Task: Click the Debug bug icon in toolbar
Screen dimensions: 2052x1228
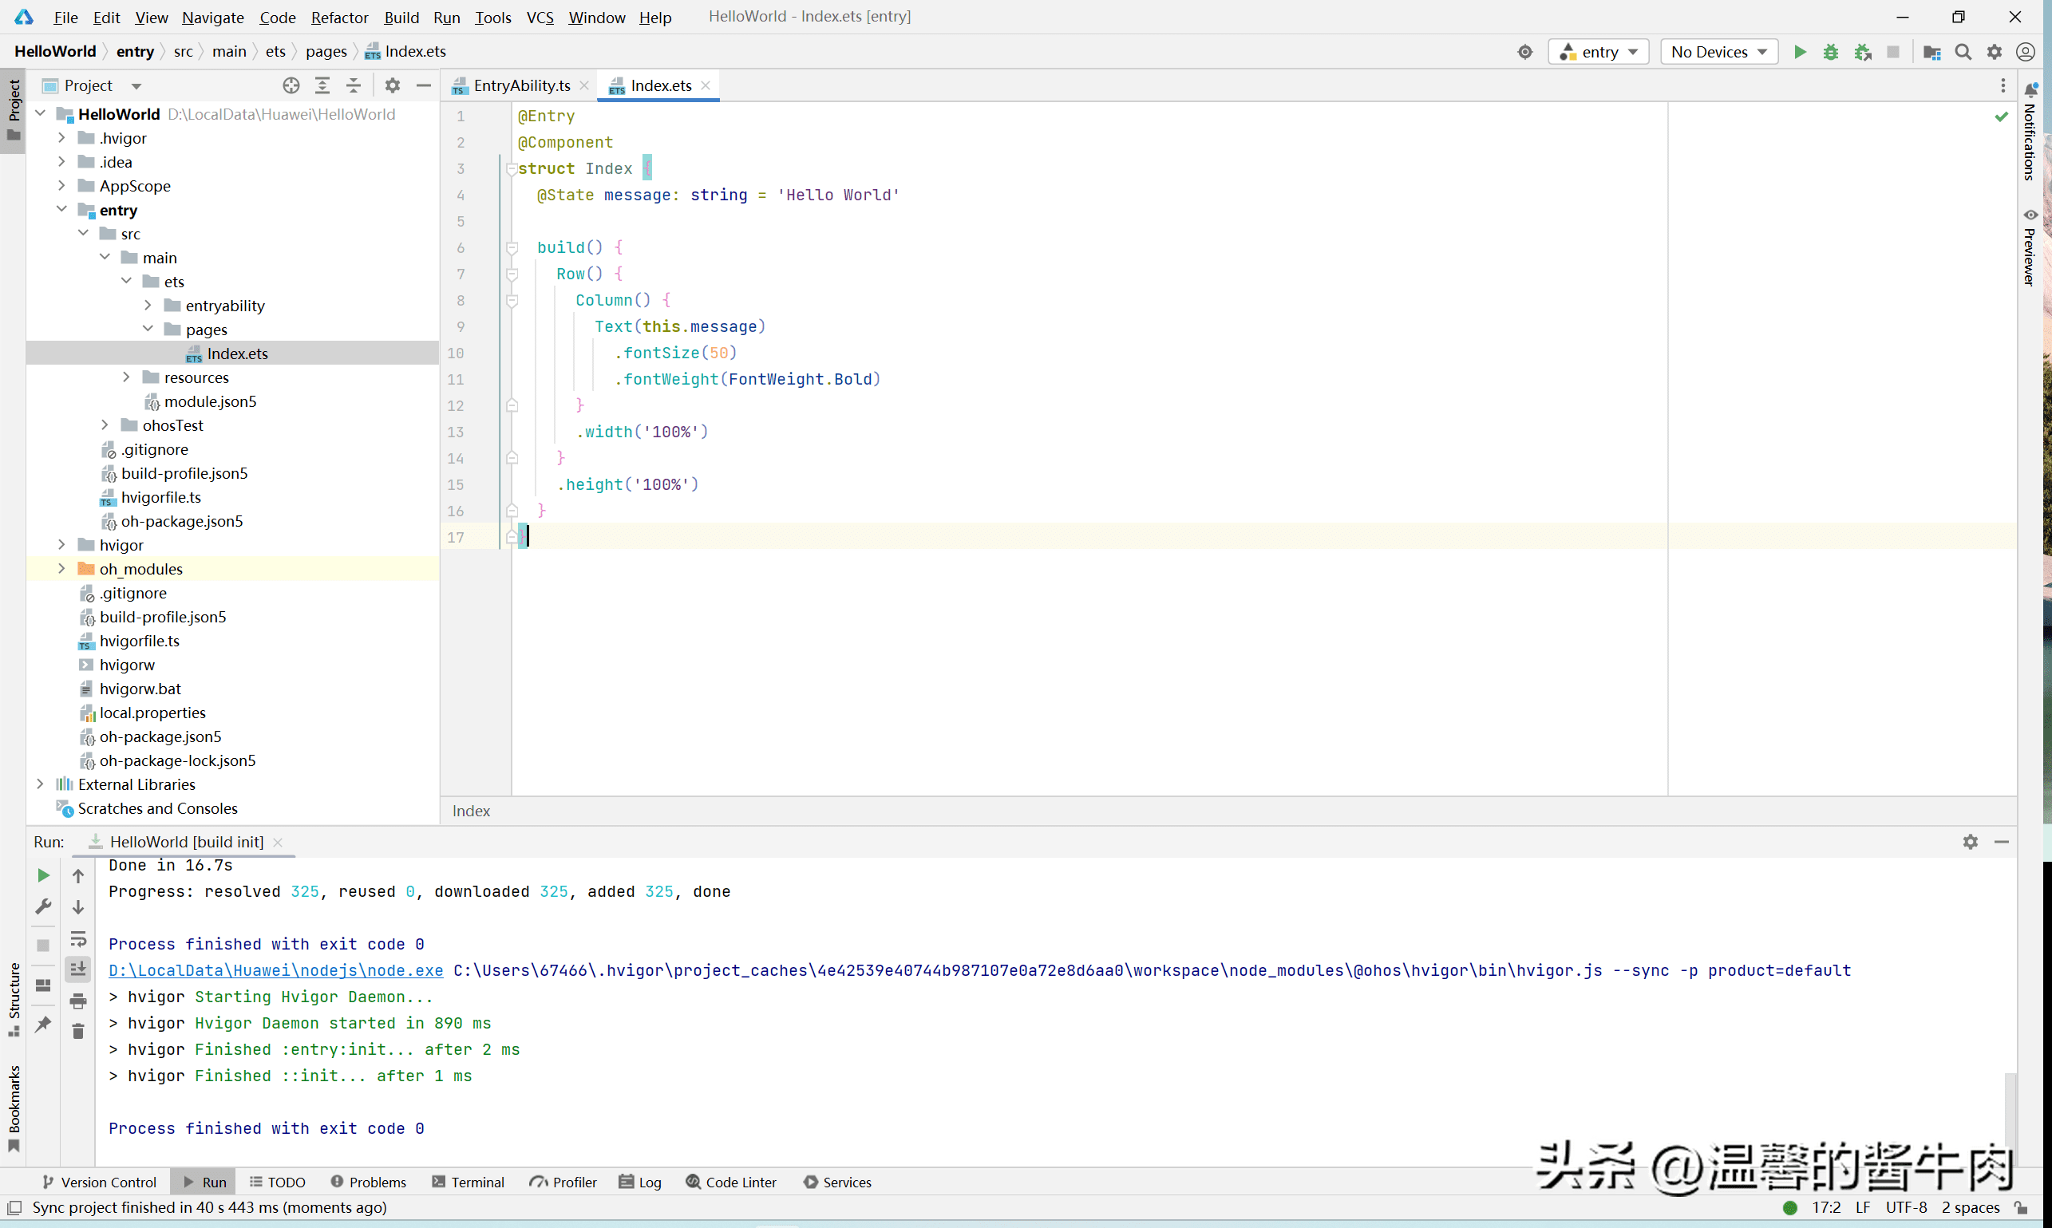Action: (x=1830, y=52)
